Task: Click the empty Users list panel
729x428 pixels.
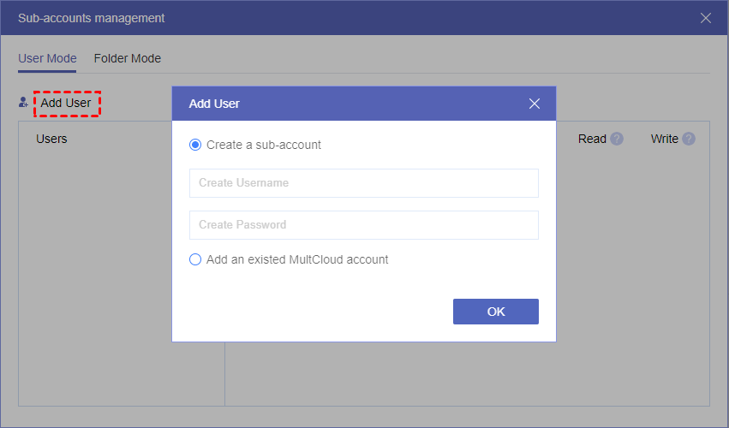Action: click(94, 274)
